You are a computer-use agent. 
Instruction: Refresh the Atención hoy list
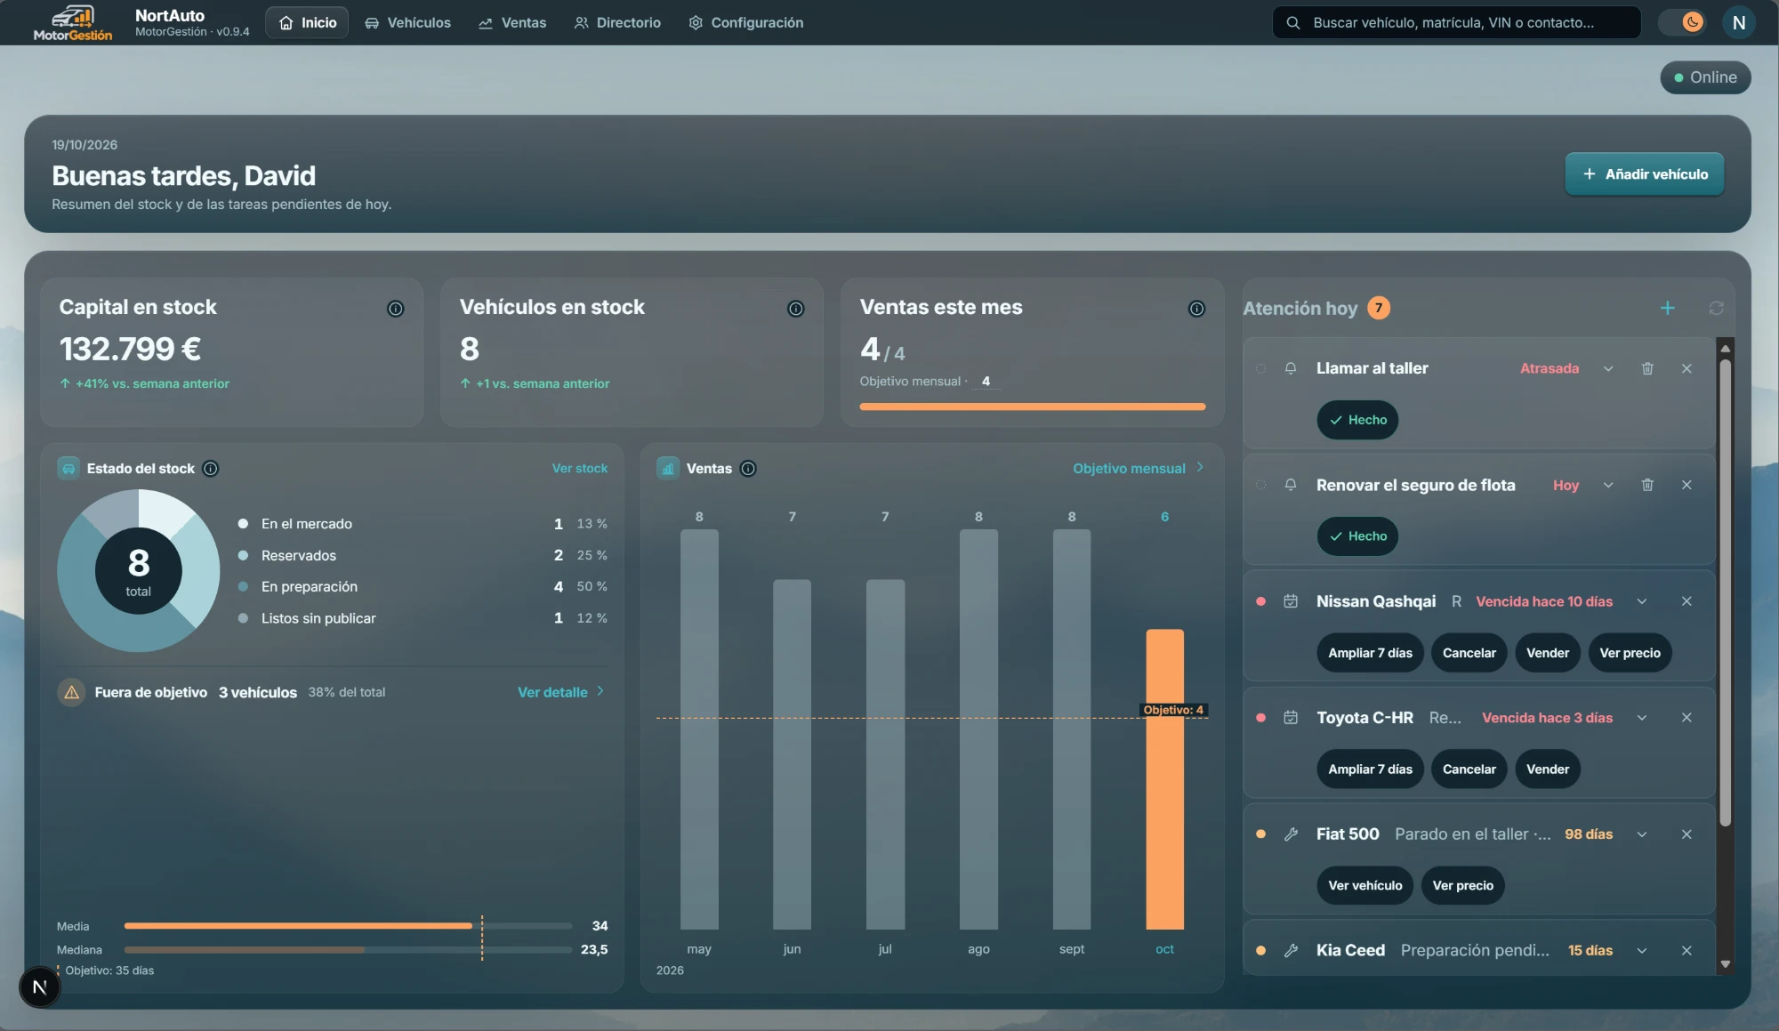[x=1716, y=308]
